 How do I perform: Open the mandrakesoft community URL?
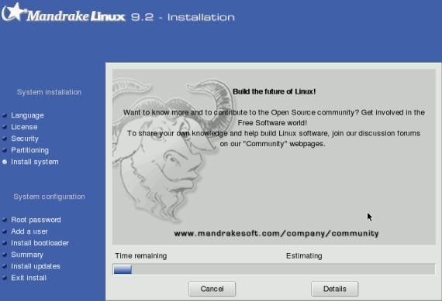click(276, 234)
